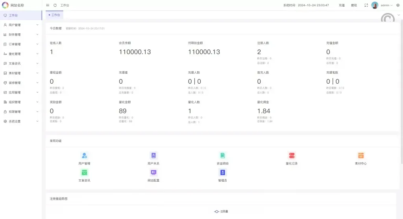
Task: Toggle fullscreen mode in the top bar
Action: pyautogui.click(x=366, y=5)
